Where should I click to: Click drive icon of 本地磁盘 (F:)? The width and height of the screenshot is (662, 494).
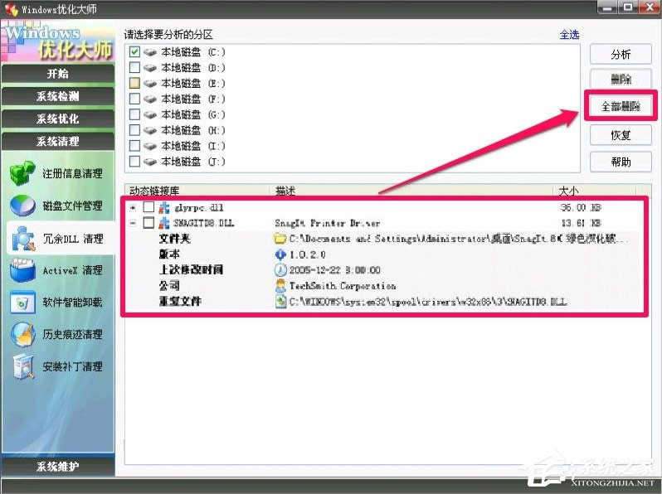click(150, 99)
